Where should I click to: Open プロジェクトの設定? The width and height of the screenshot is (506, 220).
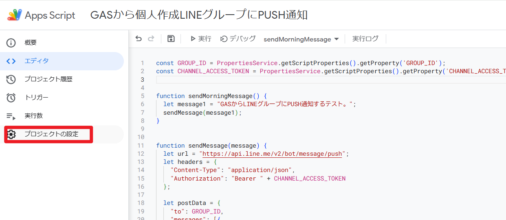61,134
